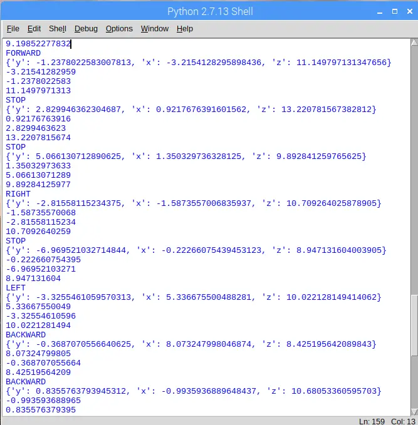
Task: Click the value -1.2378022583
Action: [x=38, y=81]
